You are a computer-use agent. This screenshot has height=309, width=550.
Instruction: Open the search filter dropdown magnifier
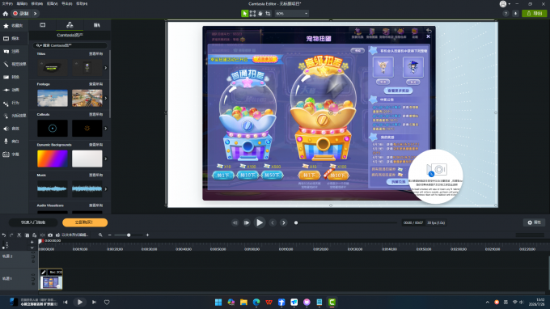coord(39,45)
